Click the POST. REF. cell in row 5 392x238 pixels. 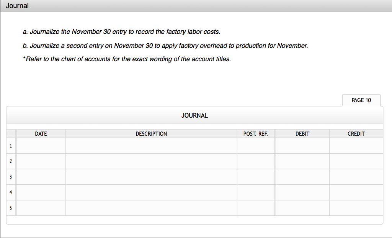click(256, 208)
